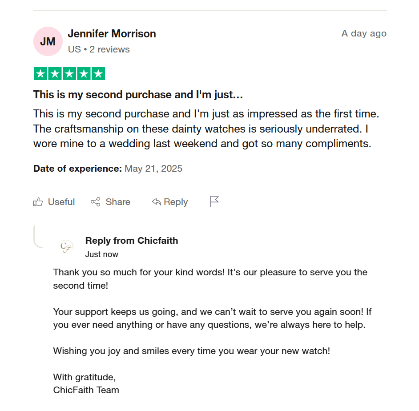Open the bold review title

(138, 95)
